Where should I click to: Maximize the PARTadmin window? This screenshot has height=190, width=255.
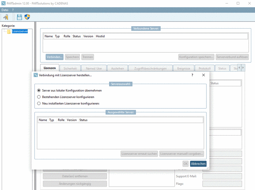coord(238,3)
